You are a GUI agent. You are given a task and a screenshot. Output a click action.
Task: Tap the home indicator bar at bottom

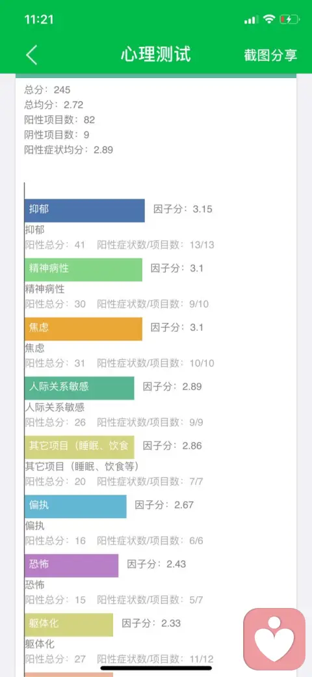[156, 668]
